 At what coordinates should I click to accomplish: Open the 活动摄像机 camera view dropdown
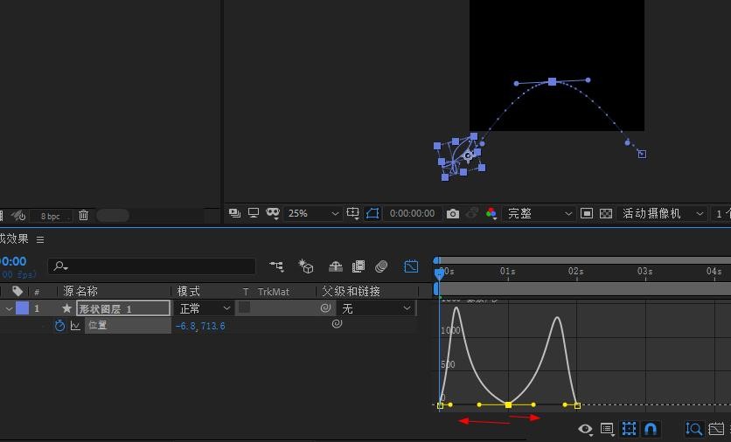[x=662, y=213]
